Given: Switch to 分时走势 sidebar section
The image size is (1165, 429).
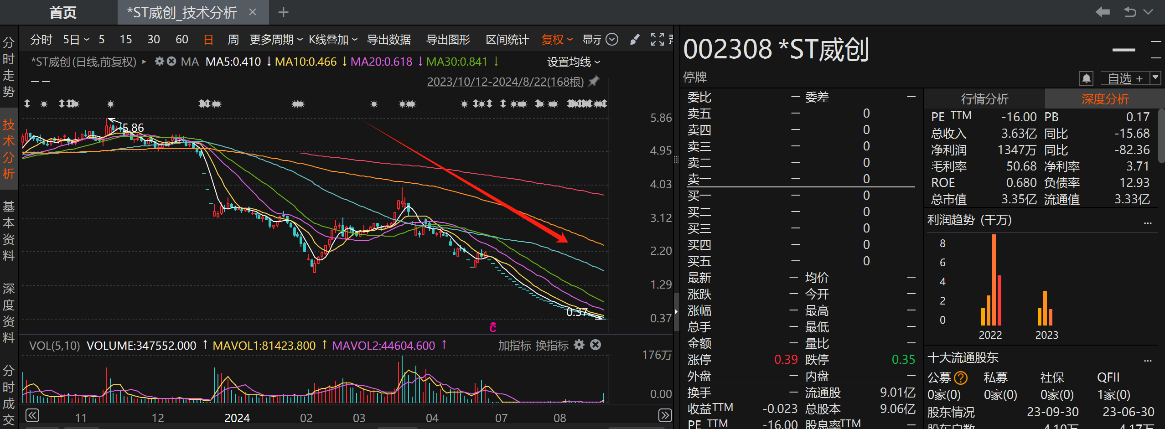Looking at the screenshot, I should coord(9,67).
